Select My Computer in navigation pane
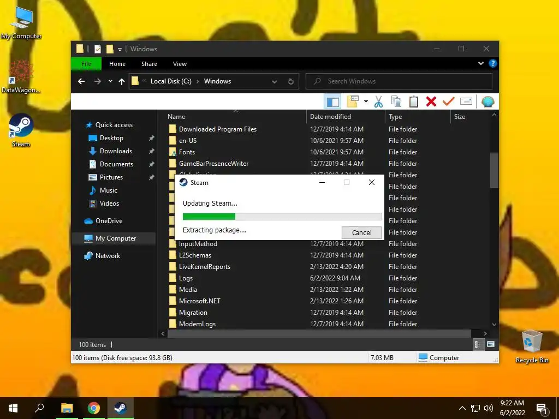 [x=114, y=238]
